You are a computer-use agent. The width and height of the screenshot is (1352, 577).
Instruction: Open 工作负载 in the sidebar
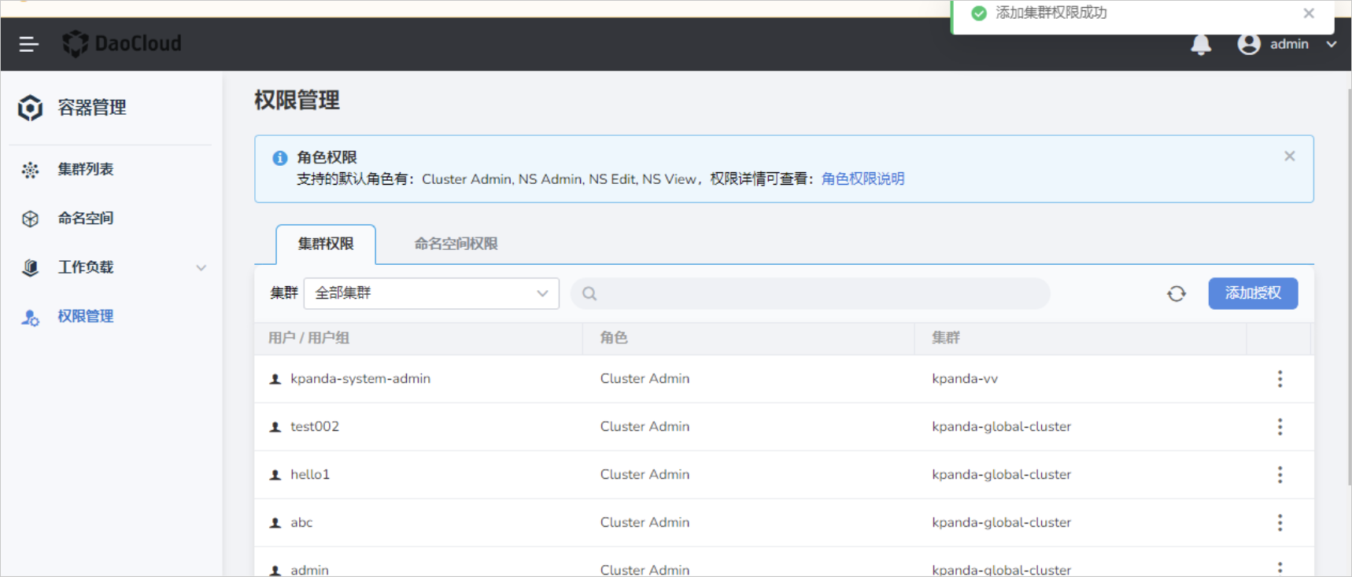85,267
